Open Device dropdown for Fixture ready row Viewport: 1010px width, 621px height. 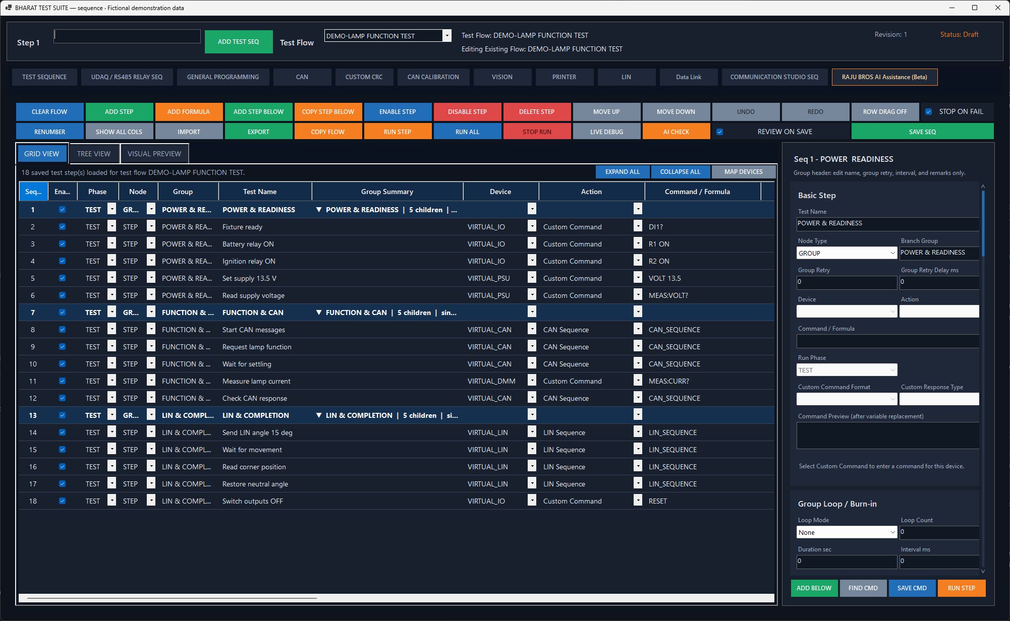click(532, 226)
